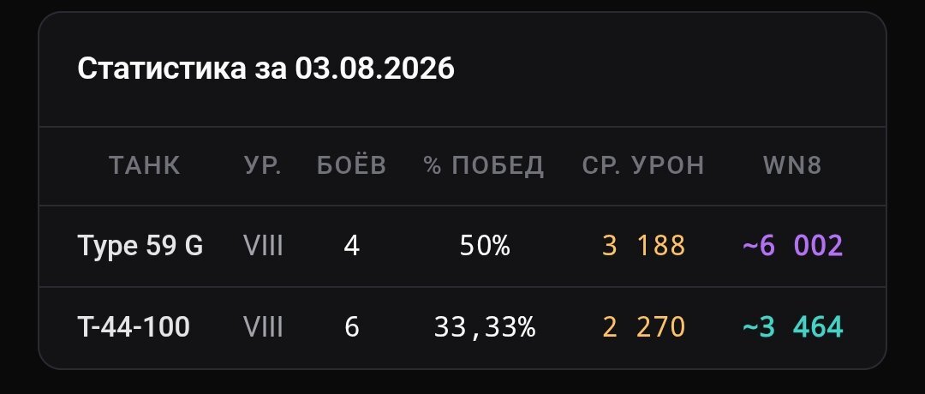Screen dimensions: 925x394
Task: Click the 33,33% win rate value
Action: [485, 326]
